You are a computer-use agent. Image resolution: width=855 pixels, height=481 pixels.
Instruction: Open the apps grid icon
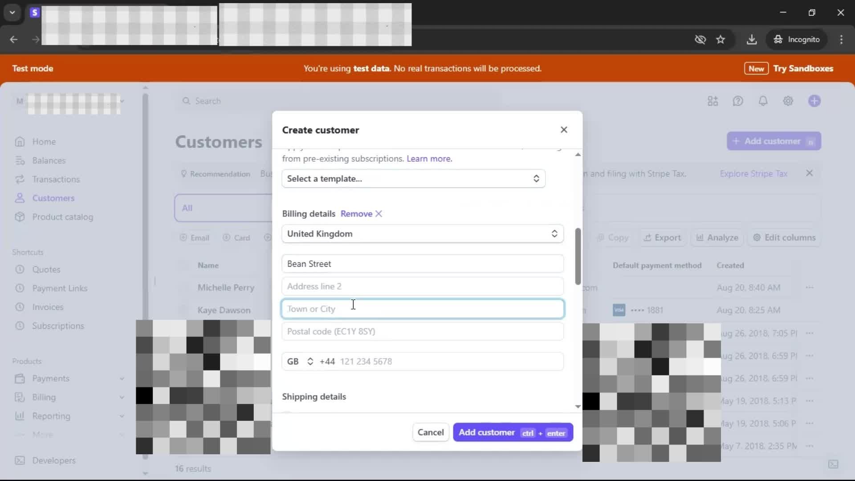(x=712, y=101)
